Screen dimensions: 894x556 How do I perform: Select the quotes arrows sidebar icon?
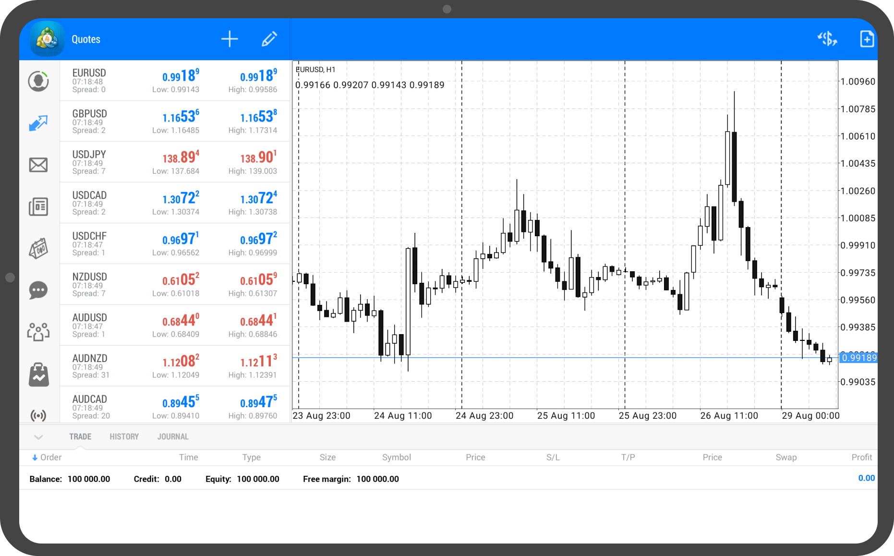click(38, 123)
